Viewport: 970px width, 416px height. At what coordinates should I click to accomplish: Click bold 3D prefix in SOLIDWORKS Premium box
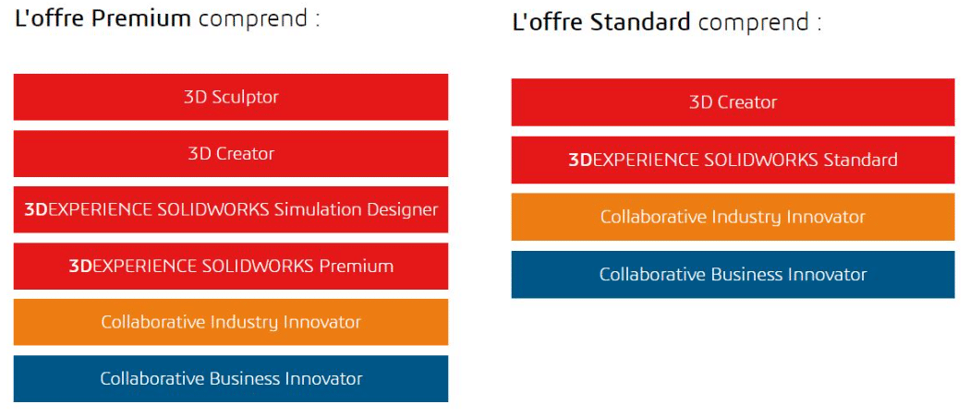pyautogui.click(x=80, y=267)
